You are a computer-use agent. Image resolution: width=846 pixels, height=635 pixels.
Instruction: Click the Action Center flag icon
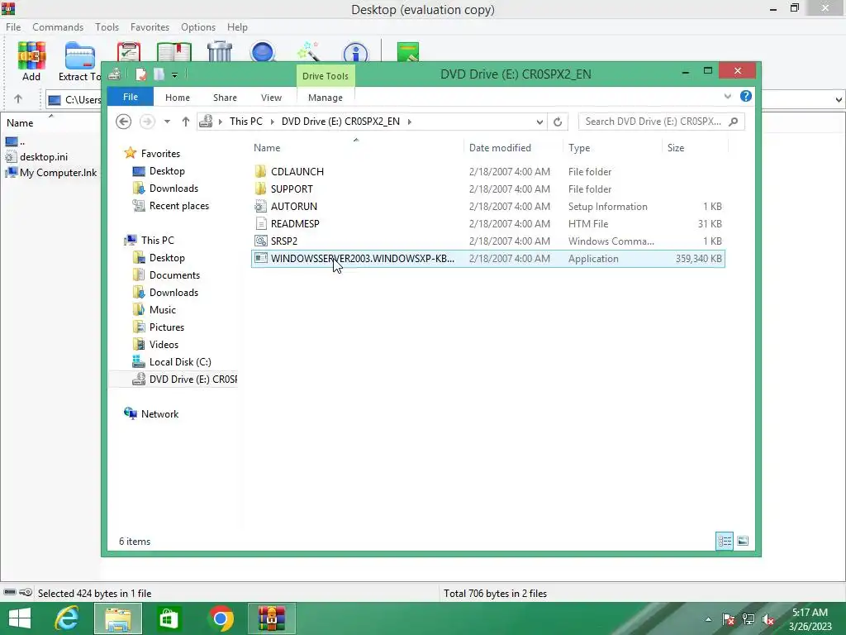pyautogui.click(x=728, y=620)
